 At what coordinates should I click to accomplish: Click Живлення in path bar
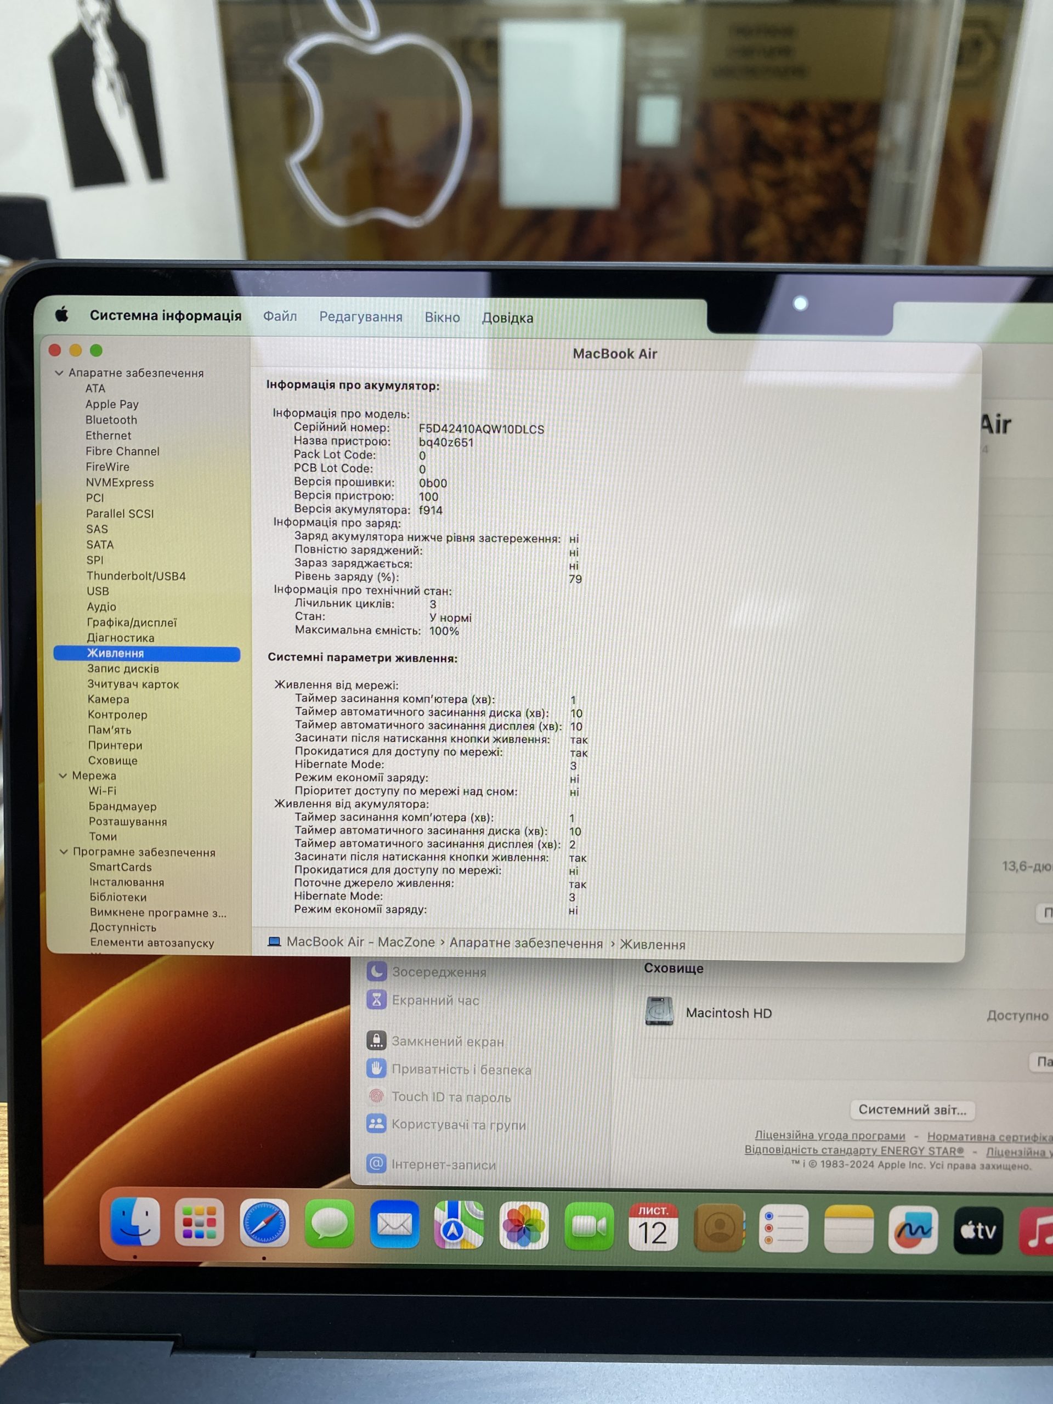click(653, 944)
